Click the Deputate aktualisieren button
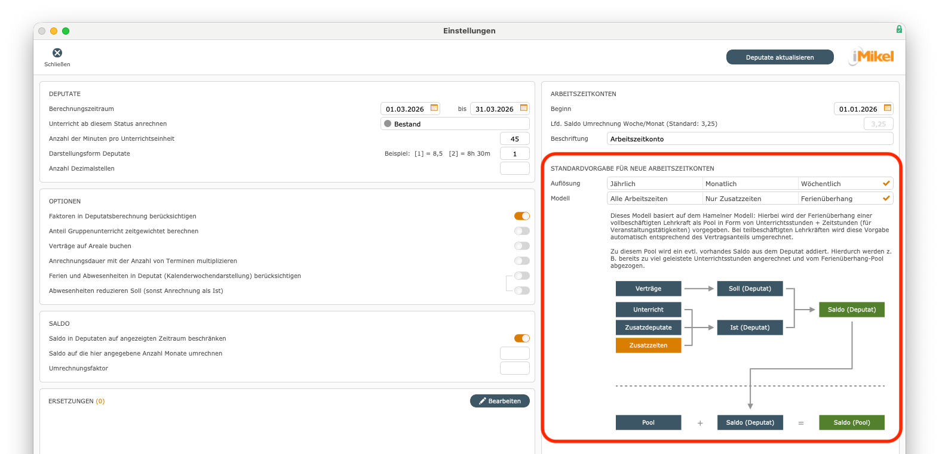Image resolution: width=939 pixels, height=454 pixels. point(780,57)
